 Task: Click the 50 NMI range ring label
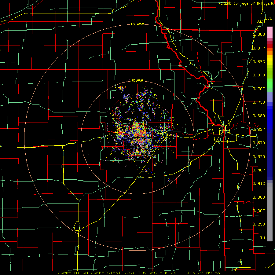pyautogui.click(x=137, y=81)
